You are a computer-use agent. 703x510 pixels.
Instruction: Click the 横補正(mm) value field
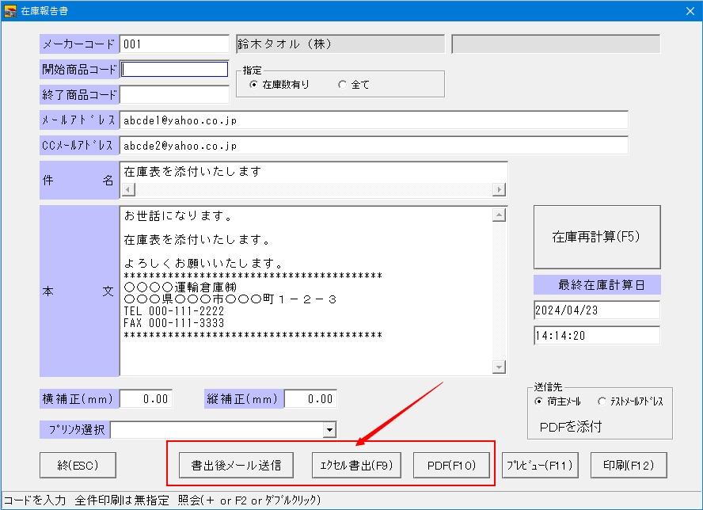pos(146,399)
